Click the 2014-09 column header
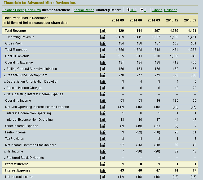The width and height of the screenshot is (203, 180). [x=118, y=20]
